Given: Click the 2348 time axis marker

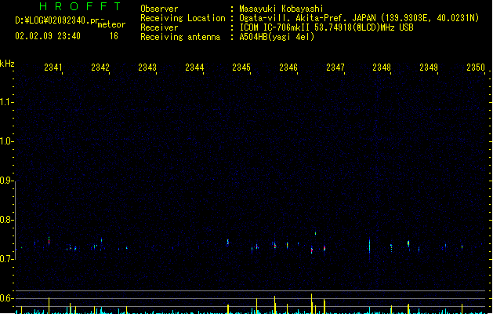Looking at the screenshot, I should (x=382, y=67).
